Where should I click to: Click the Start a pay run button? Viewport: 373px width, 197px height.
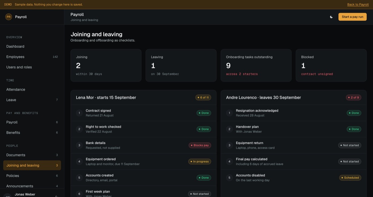[x=352, y=17]
